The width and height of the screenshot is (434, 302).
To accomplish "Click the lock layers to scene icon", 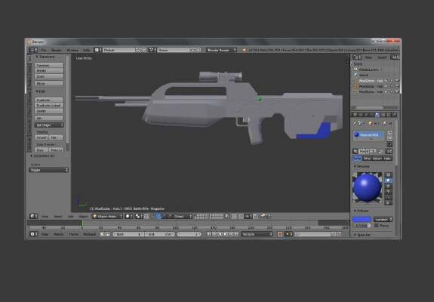I will pos(227,216).
